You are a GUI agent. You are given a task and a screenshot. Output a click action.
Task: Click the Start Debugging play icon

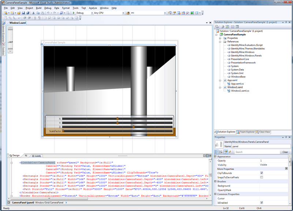click(x=74, y=13)
